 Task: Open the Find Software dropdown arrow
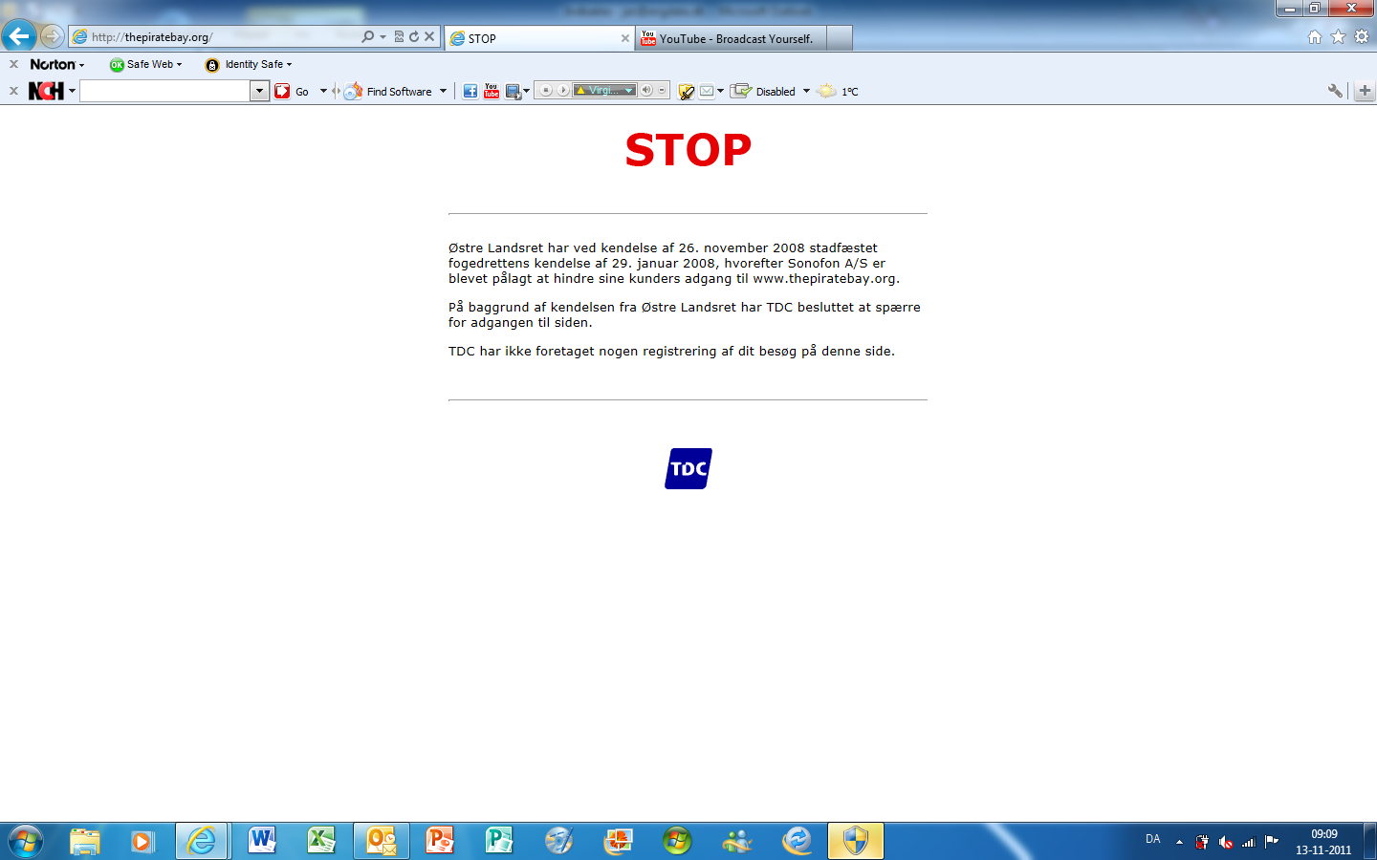point(443,92)
